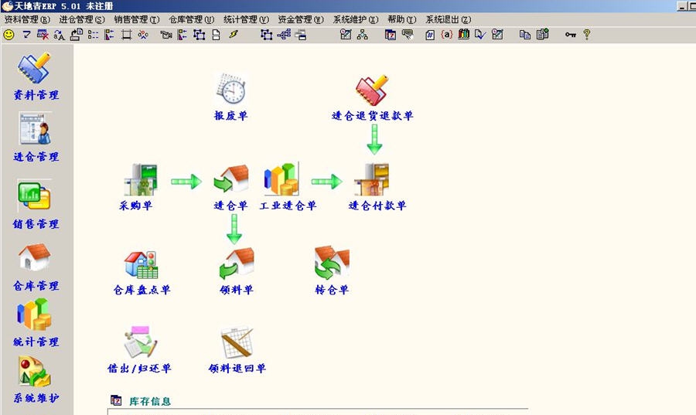
Task: Open the 领料退回单 material return form
Action: coord(237,350)
